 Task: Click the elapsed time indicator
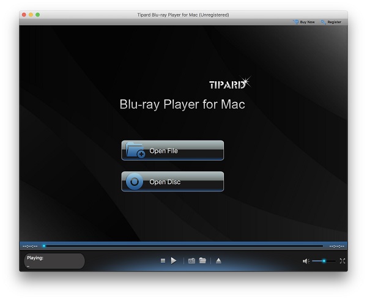click(x=30, y=246)
